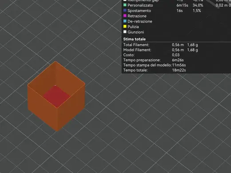The width and height of the screenshot is (231, 173).
Task: Select the Personalizzato legend row label
Action: (x=140, y=5)
